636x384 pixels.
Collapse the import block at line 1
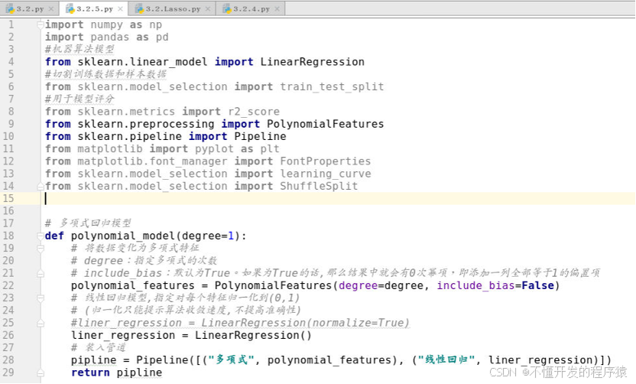[41, 24]
